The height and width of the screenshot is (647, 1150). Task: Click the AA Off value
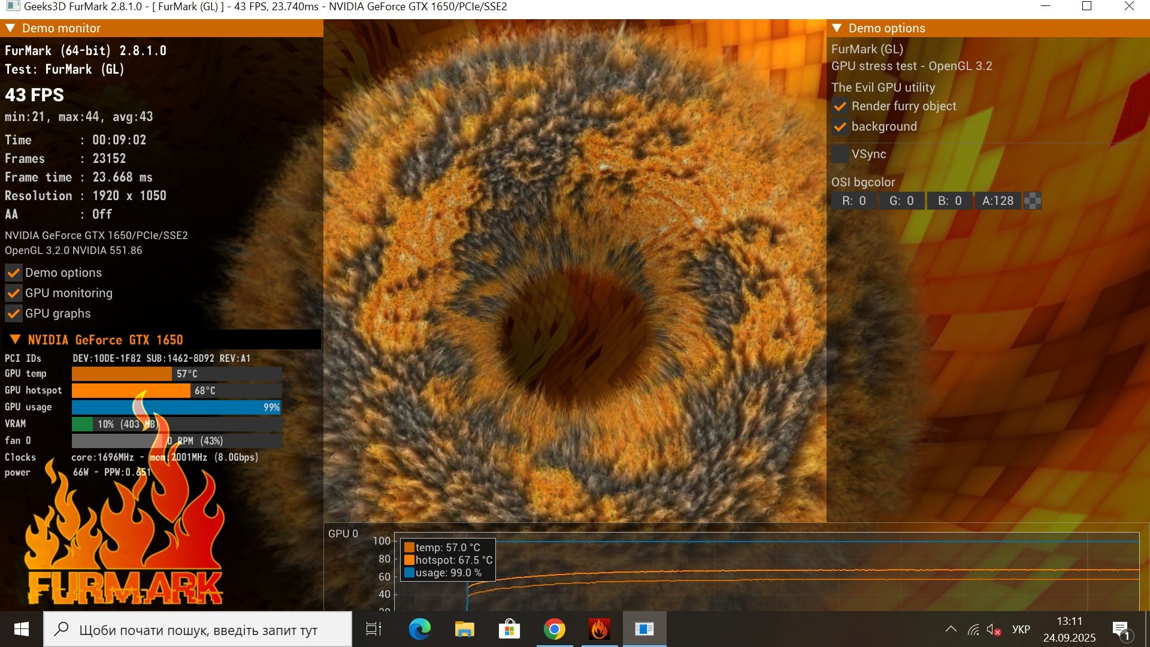click(102, 214)
